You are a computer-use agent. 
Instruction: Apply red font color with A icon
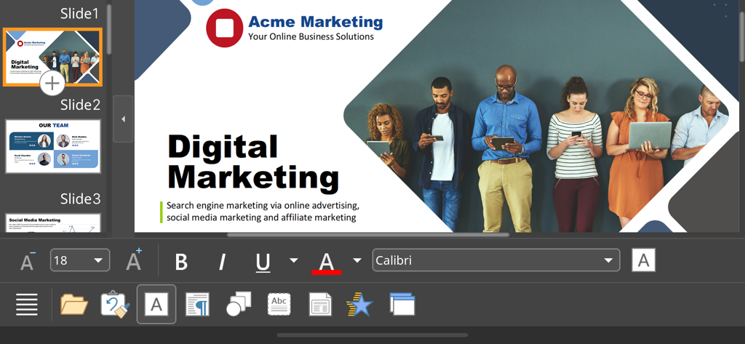pyautogui.click(x=327, y=263)
